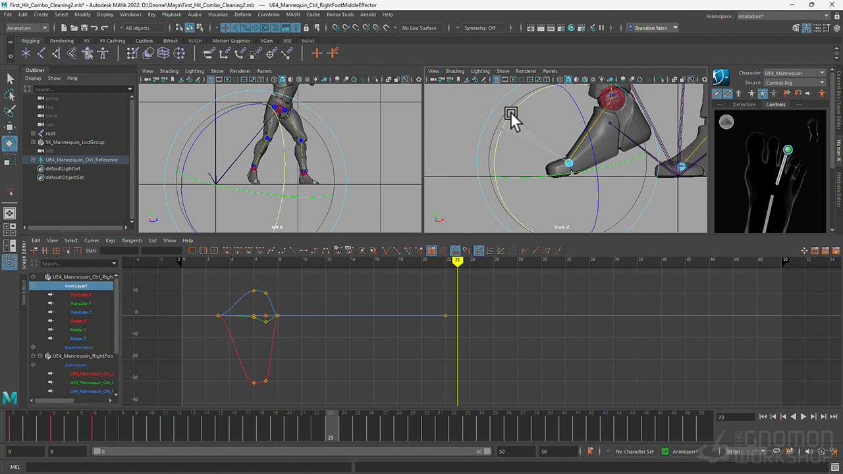Image resolution: width=843 pixels, height=474 pixels.
Task: Click the Save scene icon in toolbar
Action: pyautogui.click(x=84, y=28)
